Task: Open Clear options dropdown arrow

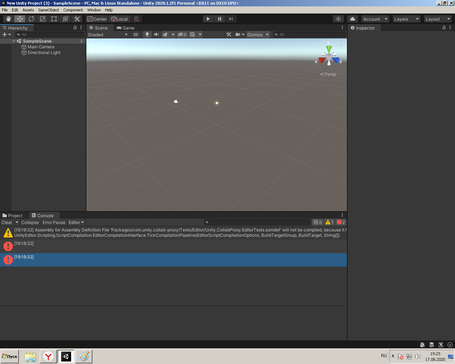Action: (17, 222)
